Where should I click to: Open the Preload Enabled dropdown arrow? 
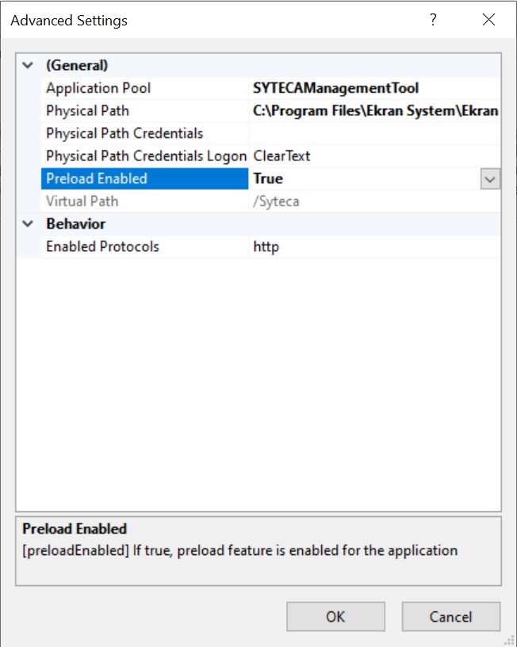[x=490, y=179]
